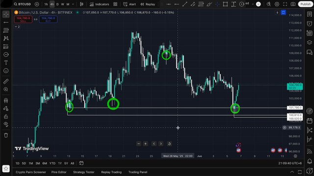Image resolution: width=314 pixels, height=176 pixels.
Task: Click the trash Remove objects icon
Action: (6, 135)
